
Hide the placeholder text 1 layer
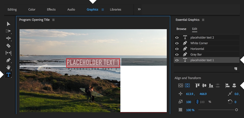pyautogui.click(x=177, y=60)
